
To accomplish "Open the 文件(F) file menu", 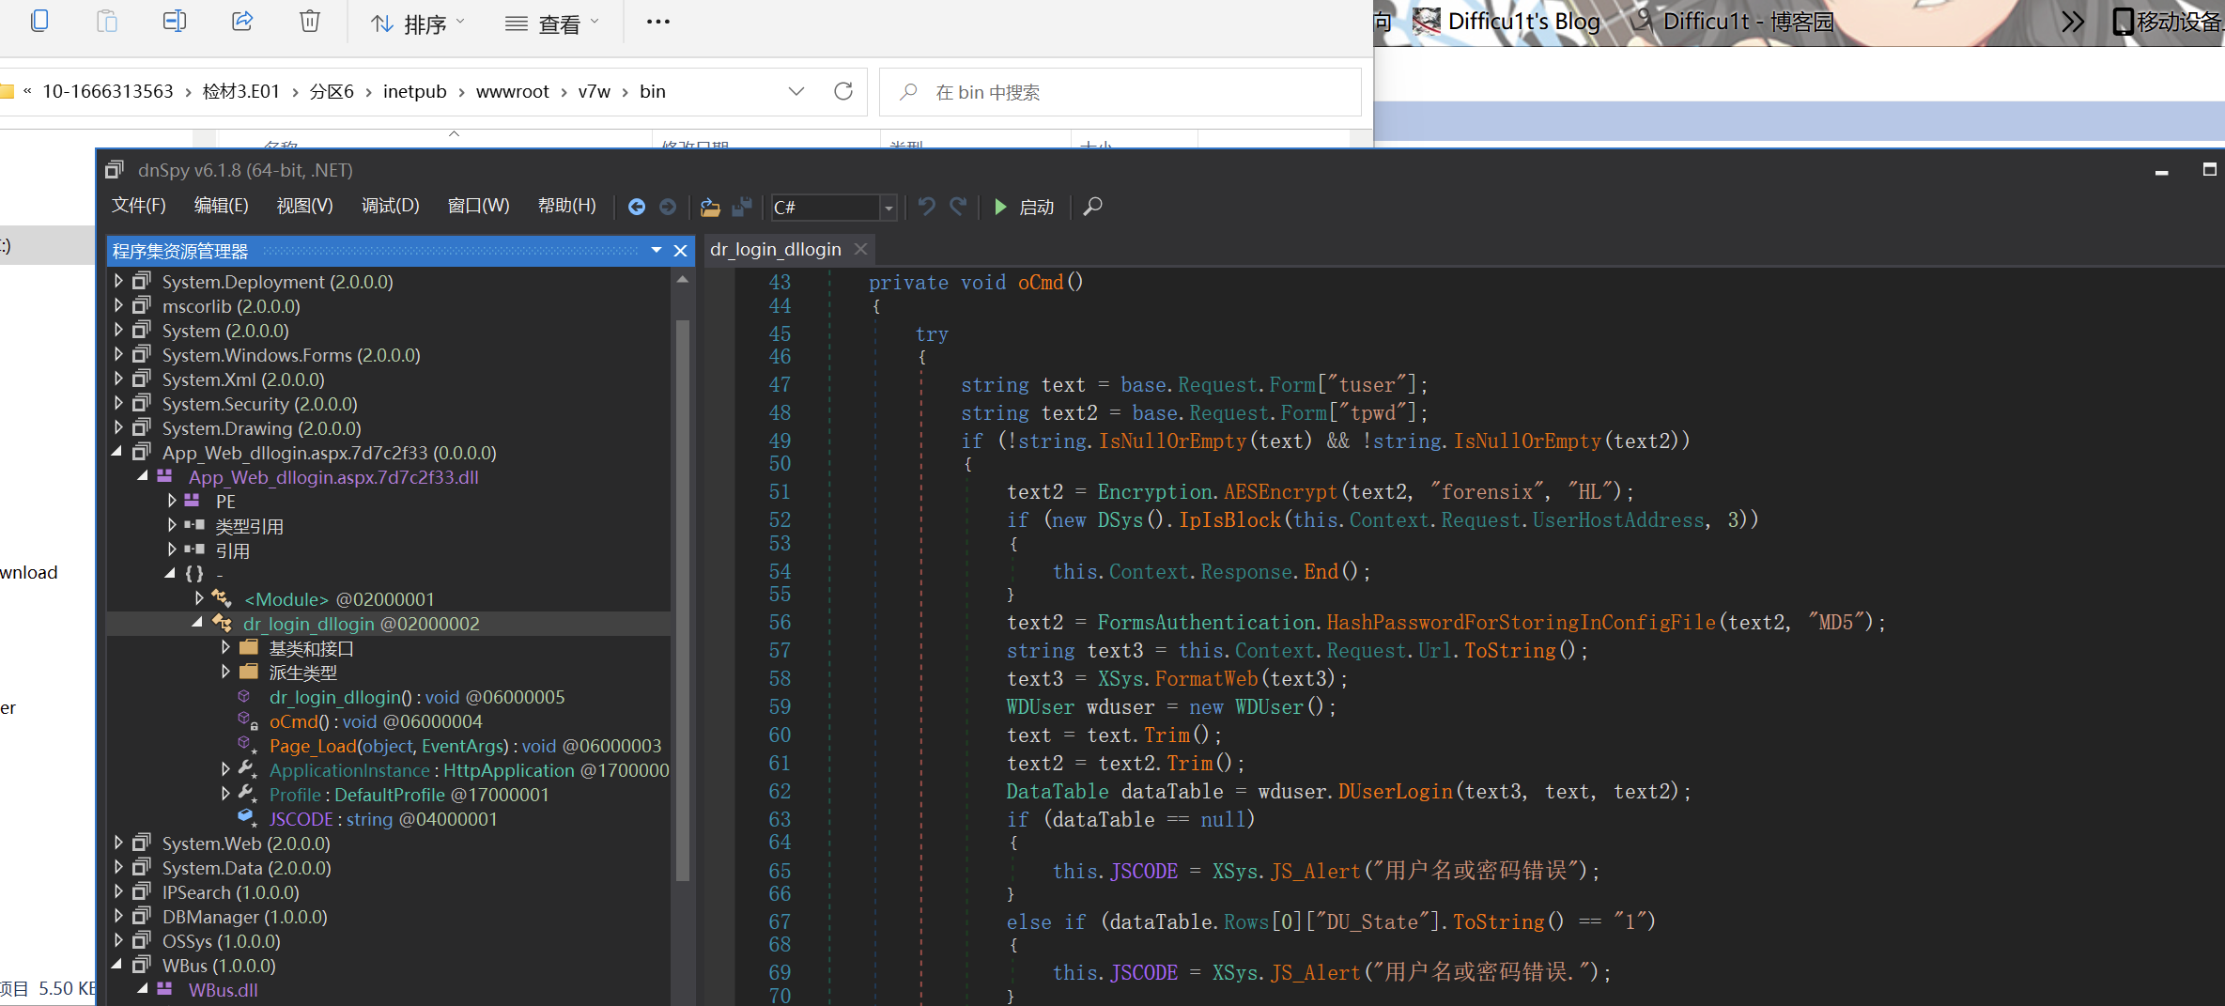I will point(138,206).
